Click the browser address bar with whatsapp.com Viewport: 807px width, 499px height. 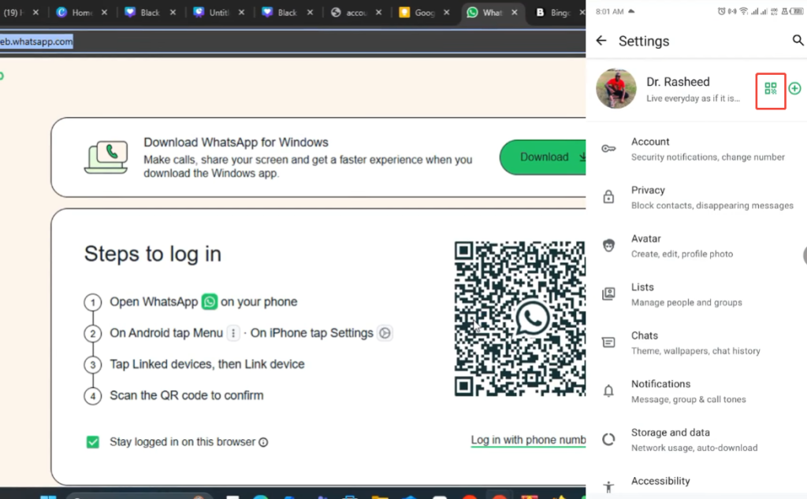[293, 42]
